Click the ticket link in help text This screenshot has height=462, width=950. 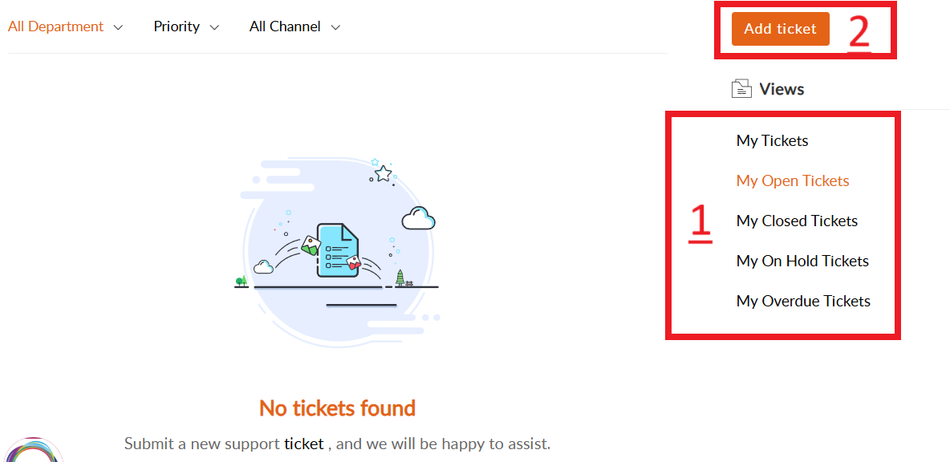(303, 444)
